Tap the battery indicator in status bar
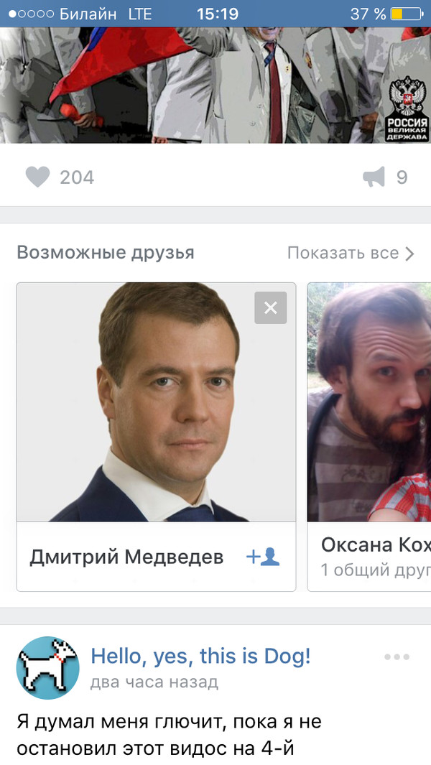431x765 pixels. [406, 14]
